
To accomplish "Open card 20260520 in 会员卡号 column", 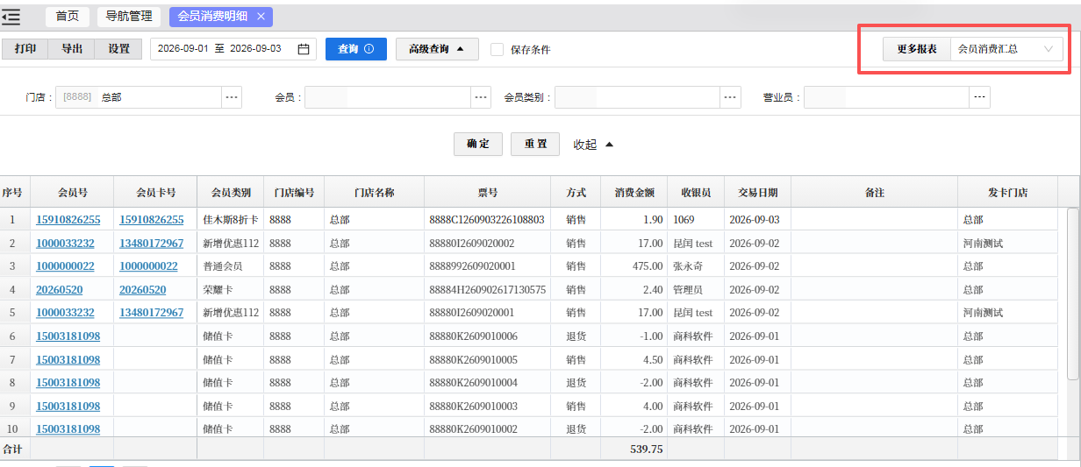I will tap(143, 289).
